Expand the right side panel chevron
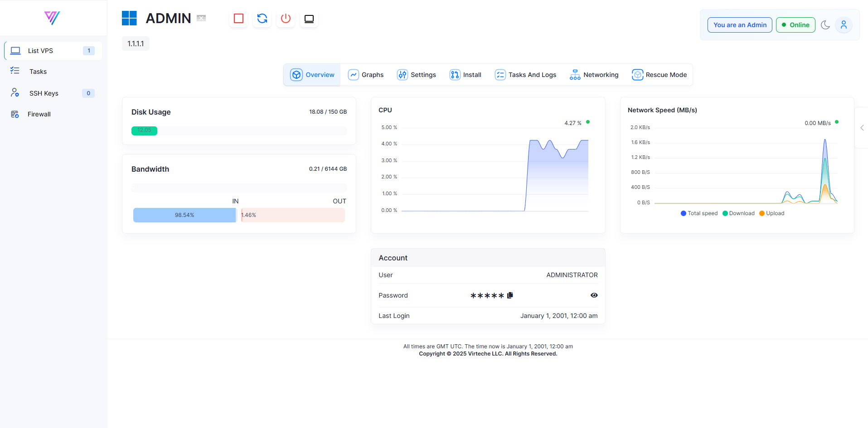Viewport: 868px width, 428px height. (x=862, y=128)
